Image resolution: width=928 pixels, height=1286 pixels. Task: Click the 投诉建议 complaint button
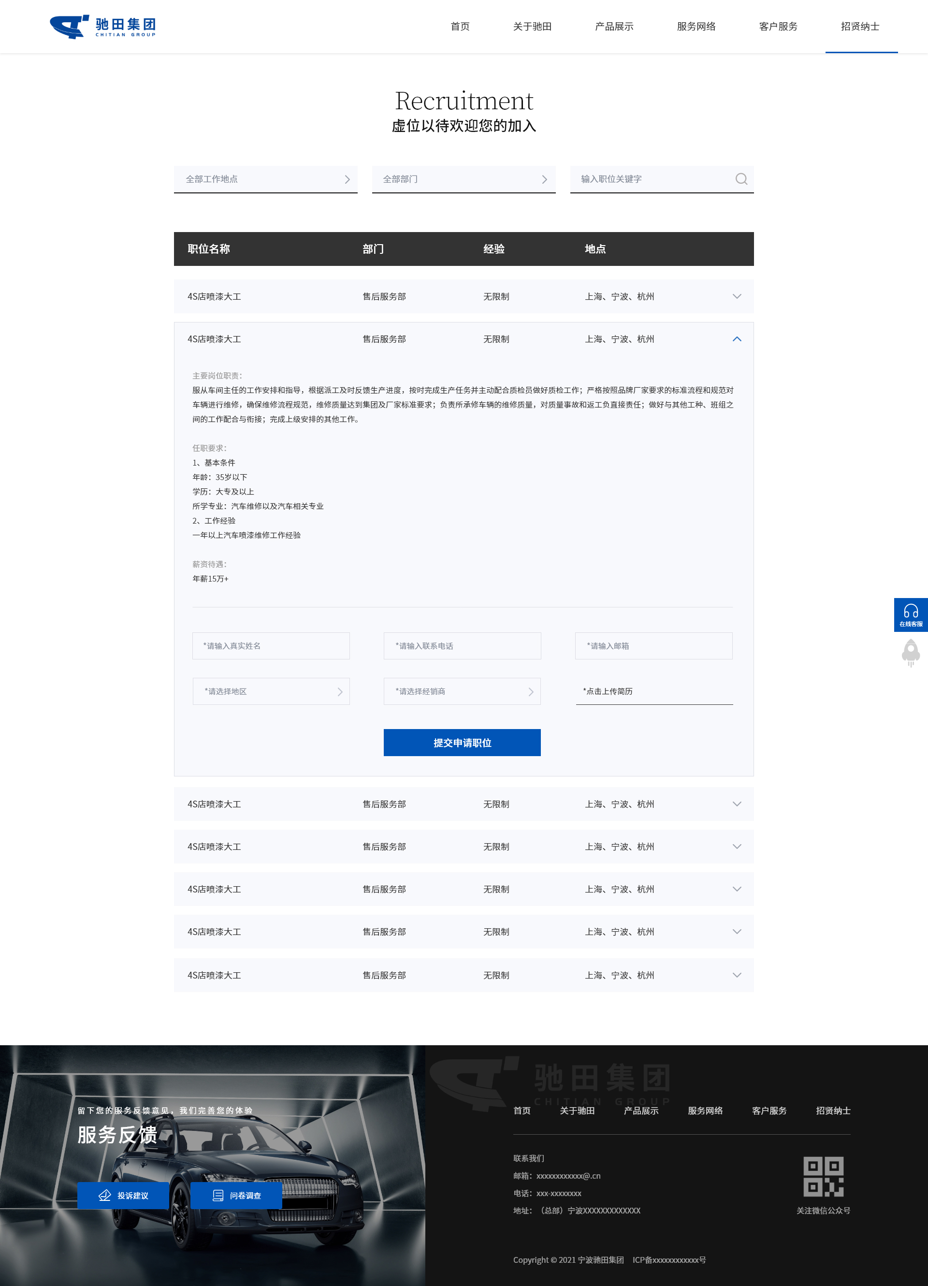click(123, 1195)
